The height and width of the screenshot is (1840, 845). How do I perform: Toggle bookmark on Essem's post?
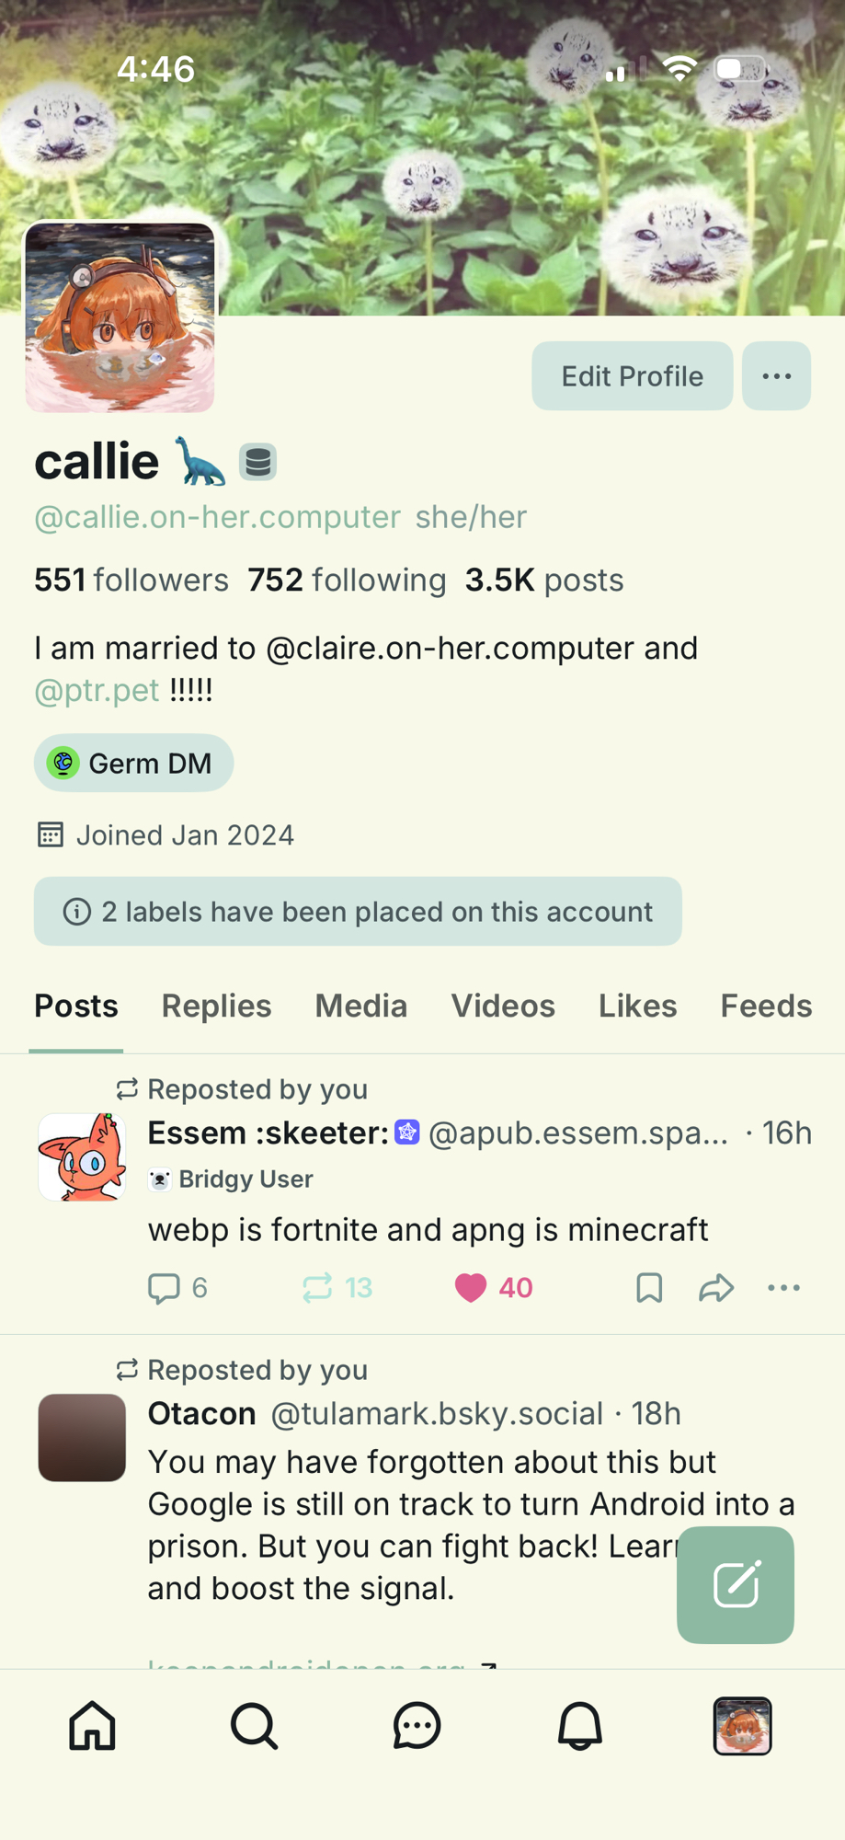click(x=649, y=1288)
